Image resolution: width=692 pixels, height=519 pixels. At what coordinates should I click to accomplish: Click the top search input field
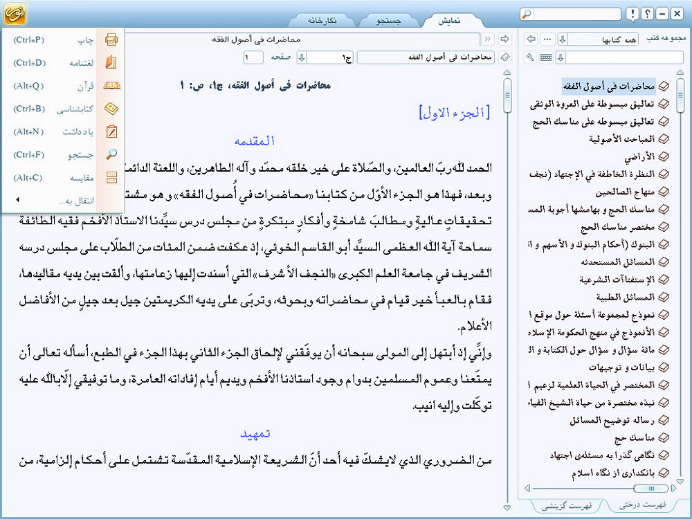point(577,14)
